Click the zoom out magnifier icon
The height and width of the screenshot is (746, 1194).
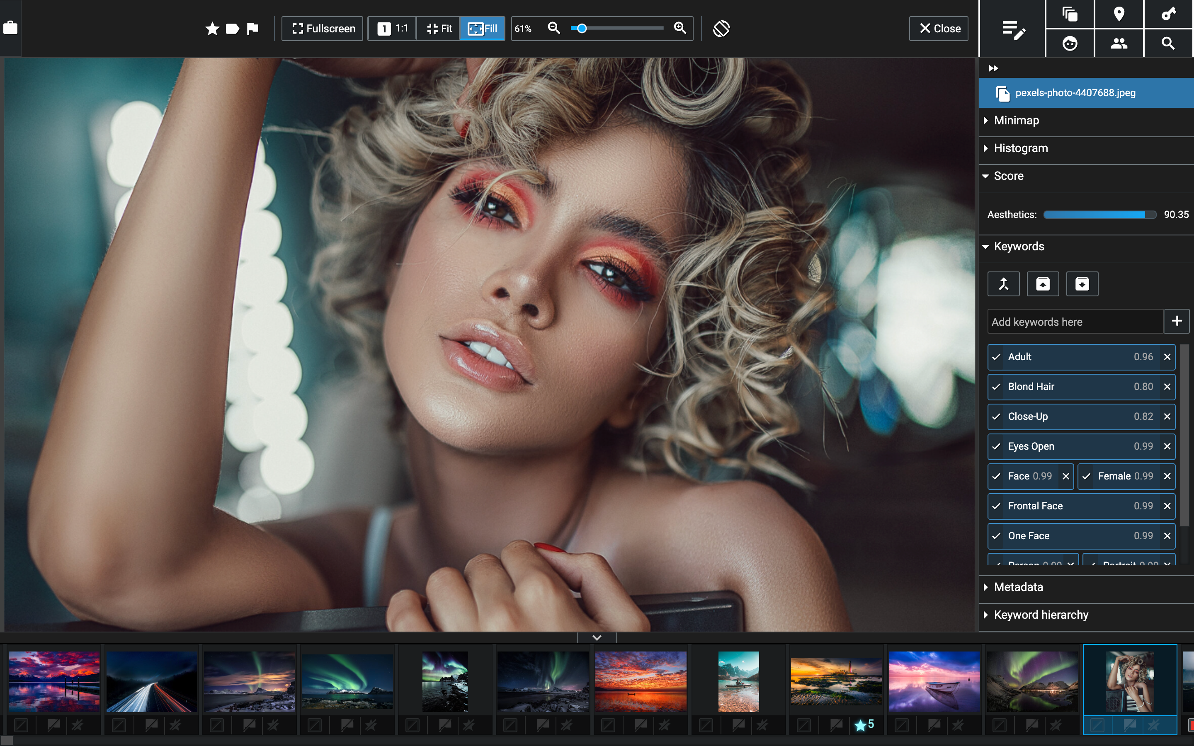point(553,28)
